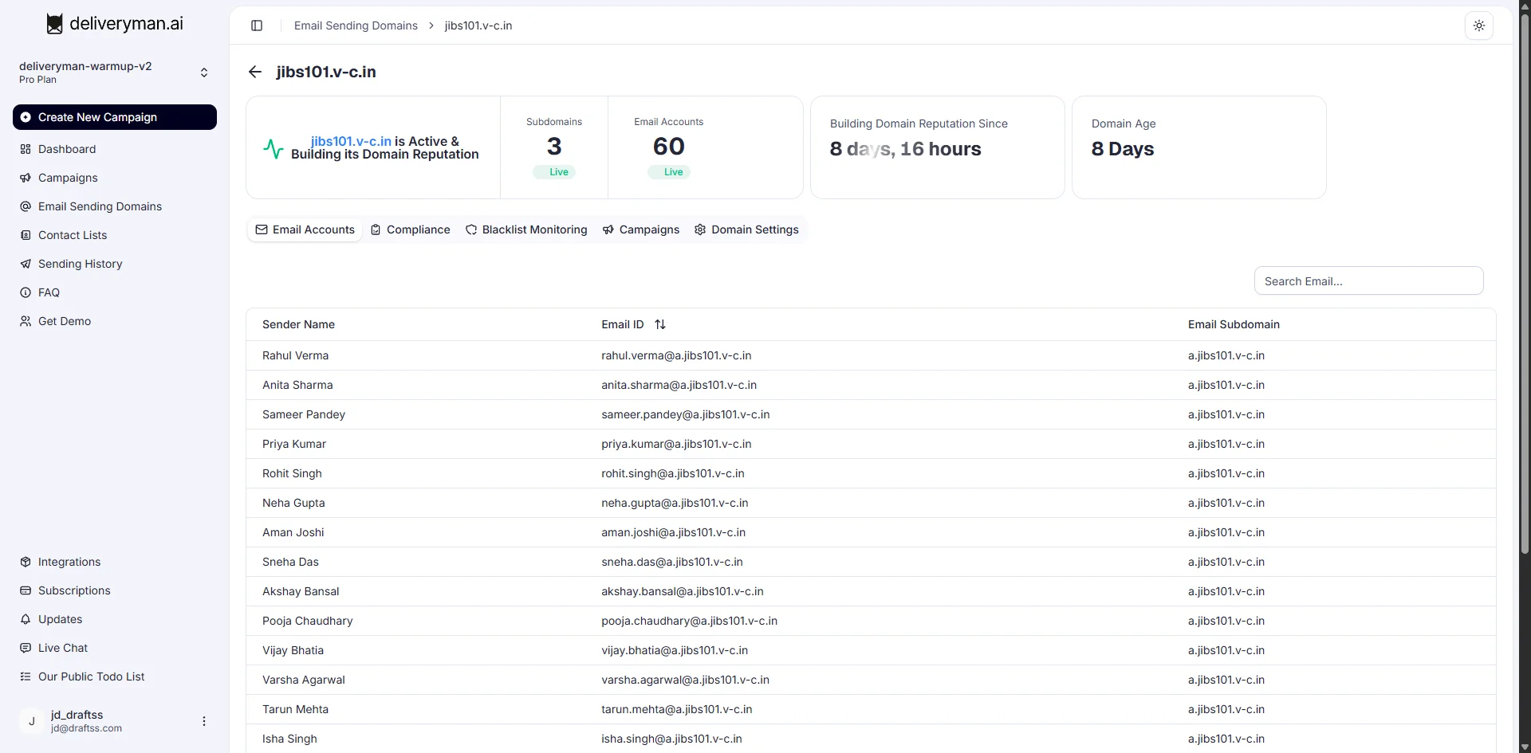Image resolution: width=1531 pixels, height=753 pixels.
Task: Open the Live Chat option
Action: coord(63,648)
